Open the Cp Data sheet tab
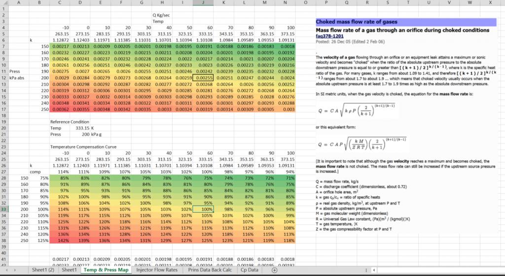505x276 pixels. [x=252, y=270]
